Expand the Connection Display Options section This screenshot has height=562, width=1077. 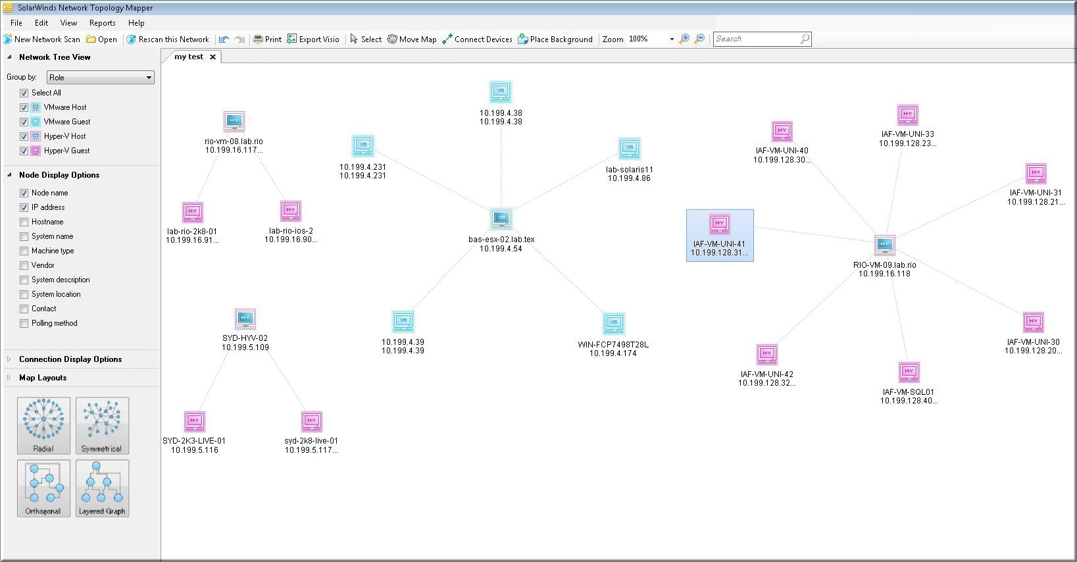coord(9,359)
